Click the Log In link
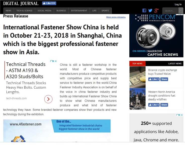 click(x=178, y=4)
